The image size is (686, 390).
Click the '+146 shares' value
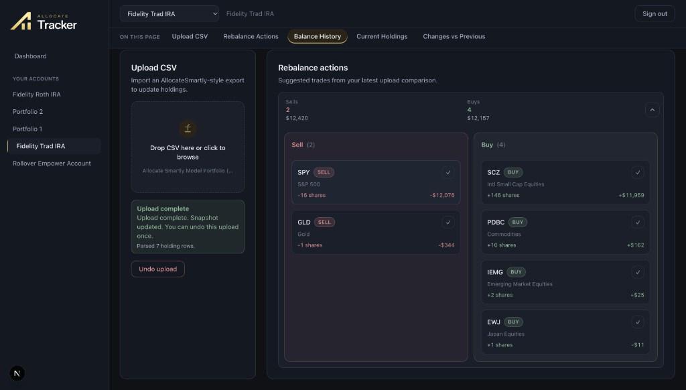[x=503, y=195]
